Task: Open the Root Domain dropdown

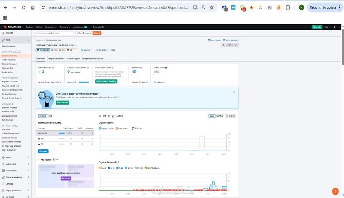Action: pos(85,33)
